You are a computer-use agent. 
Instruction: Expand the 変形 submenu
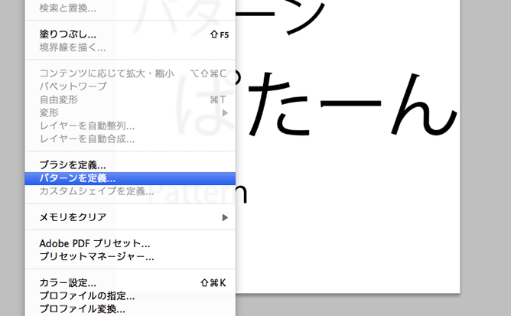click(x=130, y=112)
